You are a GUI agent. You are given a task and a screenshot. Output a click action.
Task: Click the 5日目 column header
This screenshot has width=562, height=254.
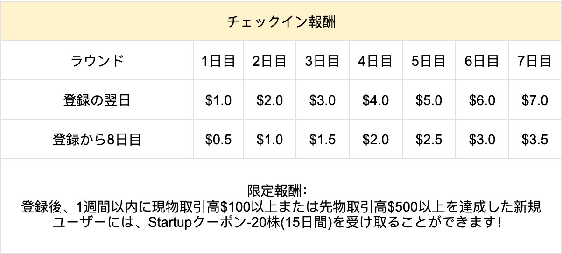coord(428,61)
